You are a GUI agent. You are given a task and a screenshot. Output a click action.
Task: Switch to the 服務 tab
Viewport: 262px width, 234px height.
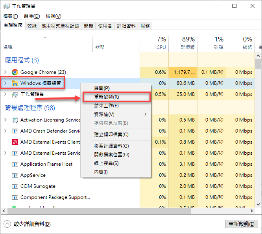tap(145, 26)
